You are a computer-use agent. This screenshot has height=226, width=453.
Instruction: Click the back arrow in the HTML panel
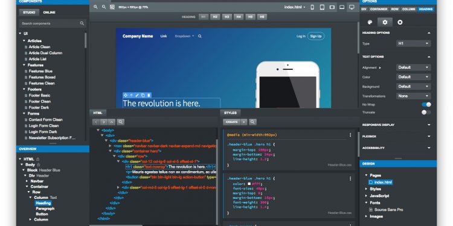(x=96, y=122)
